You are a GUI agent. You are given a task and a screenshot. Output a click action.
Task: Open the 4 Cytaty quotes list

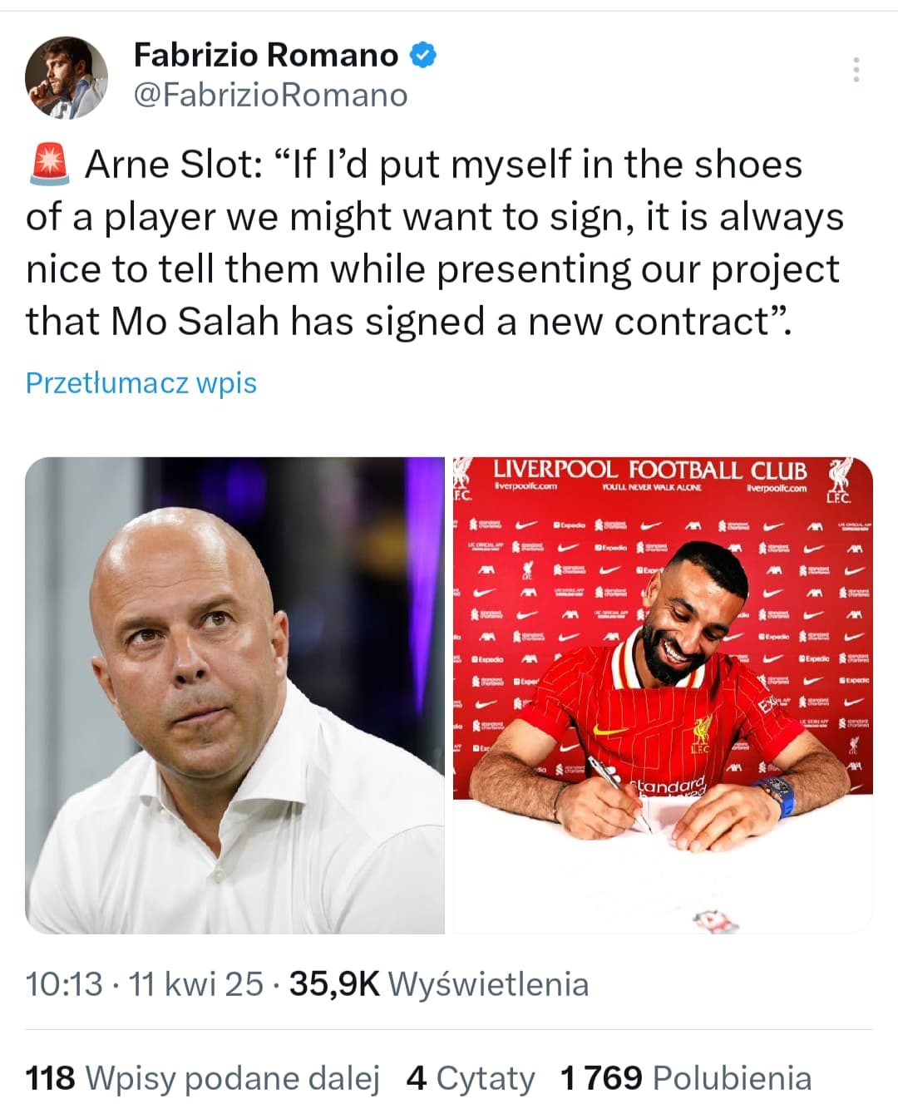pyautogui.click(x=471, y=1078)
